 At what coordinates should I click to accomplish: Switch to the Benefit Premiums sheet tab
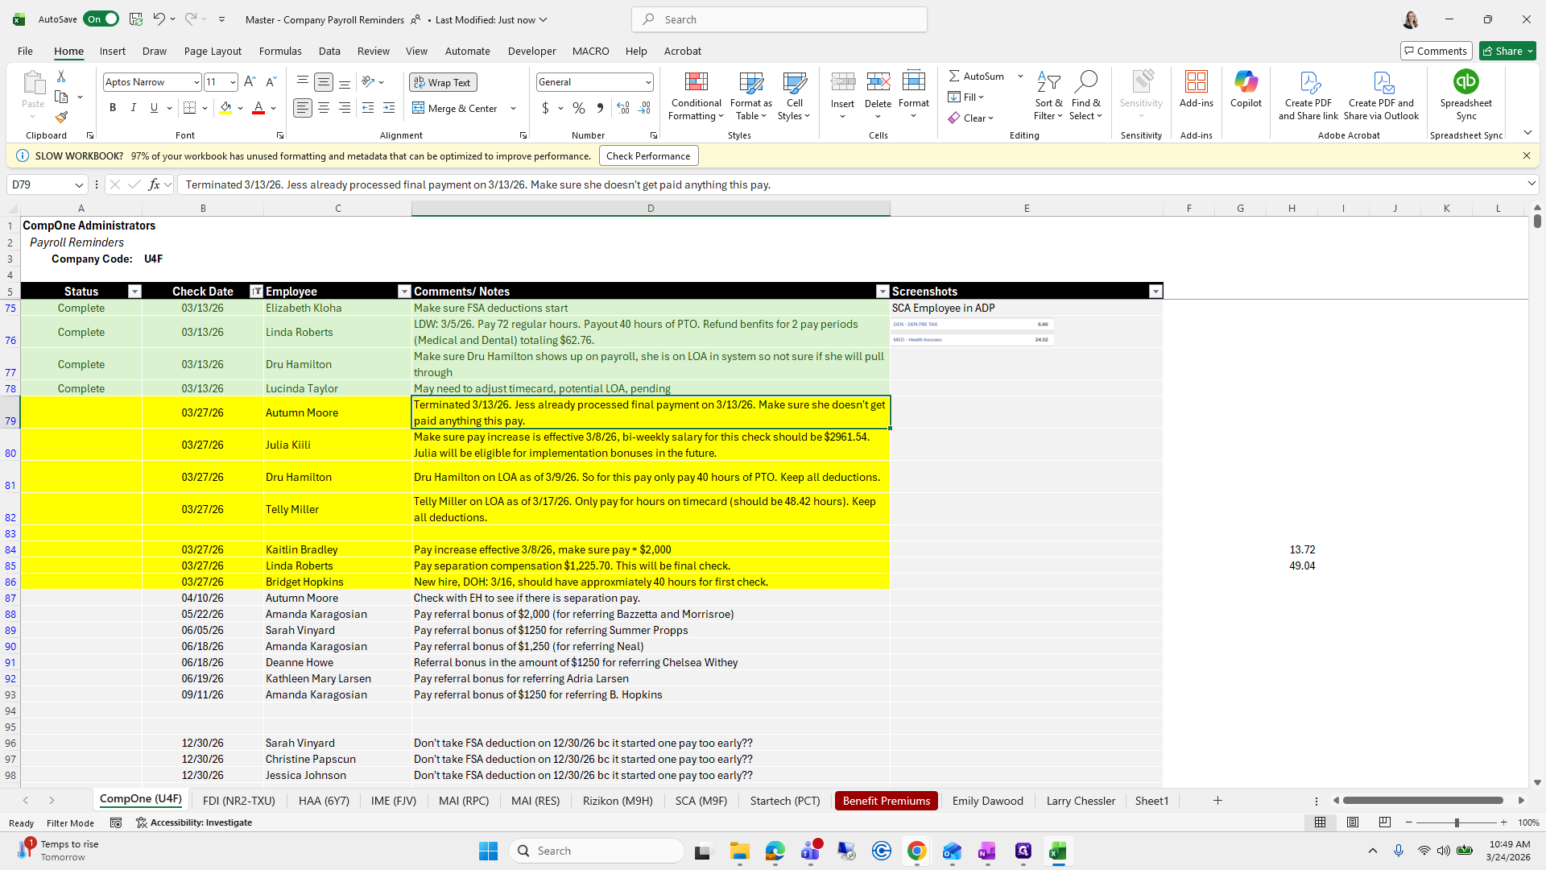click(886, 801)
